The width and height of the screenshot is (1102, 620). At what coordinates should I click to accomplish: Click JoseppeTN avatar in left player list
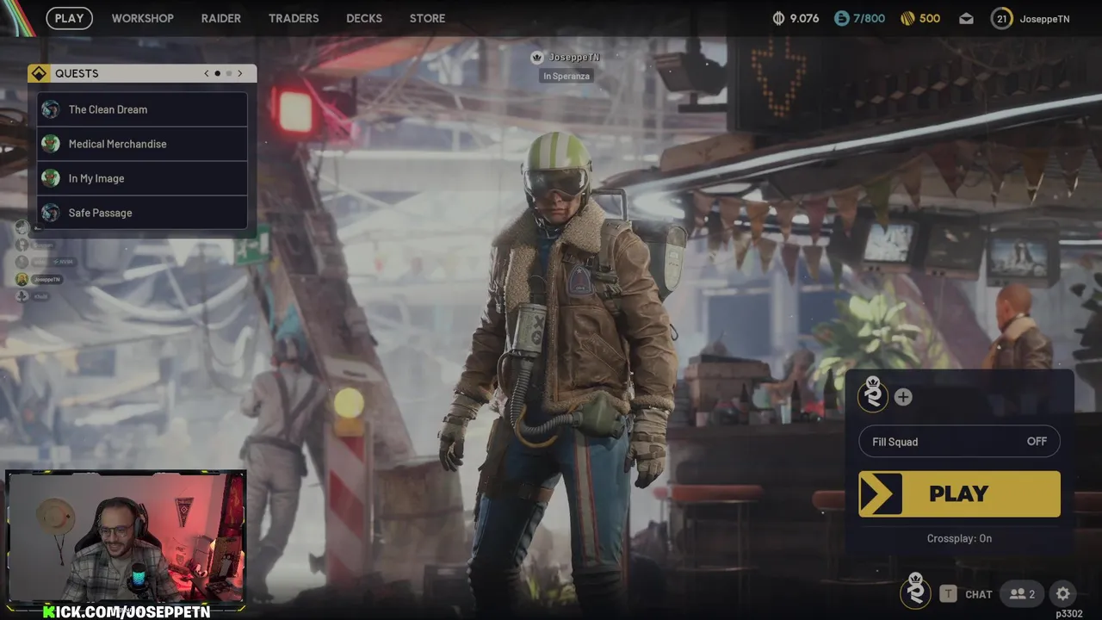(22, 279)
